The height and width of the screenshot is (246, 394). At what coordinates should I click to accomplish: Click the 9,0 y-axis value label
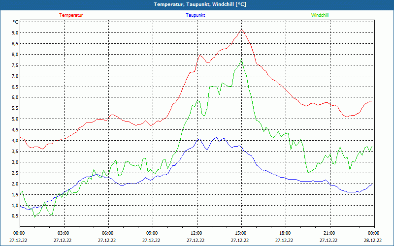click(15, 32)
